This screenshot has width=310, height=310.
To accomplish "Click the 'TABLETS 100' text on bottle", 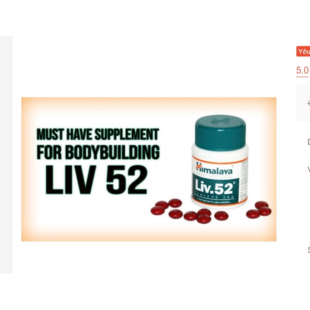I will (x=214, y=197).
